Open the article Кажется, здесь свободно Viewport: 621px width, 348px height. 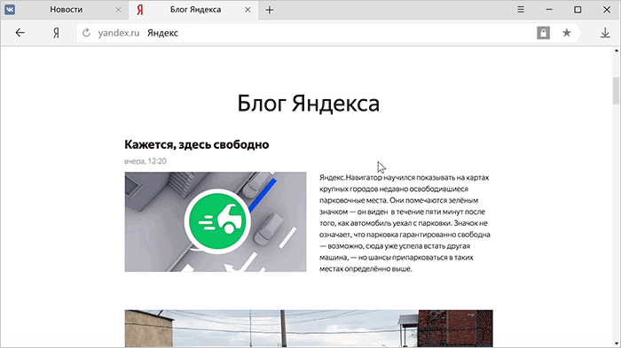pos(196,144)
